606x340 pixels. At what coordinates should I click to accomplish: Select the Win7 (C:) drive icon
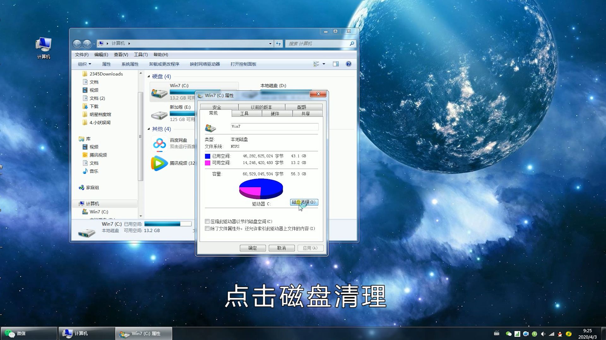click(x=159, y=93)
